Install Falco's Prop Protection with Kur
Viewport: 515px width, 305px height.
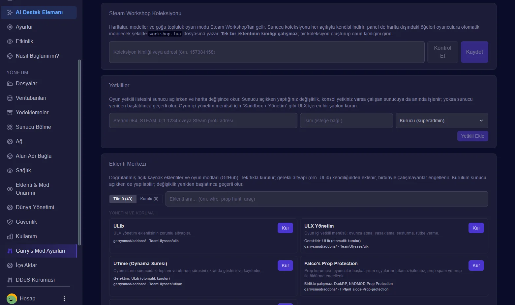point(476,265)
